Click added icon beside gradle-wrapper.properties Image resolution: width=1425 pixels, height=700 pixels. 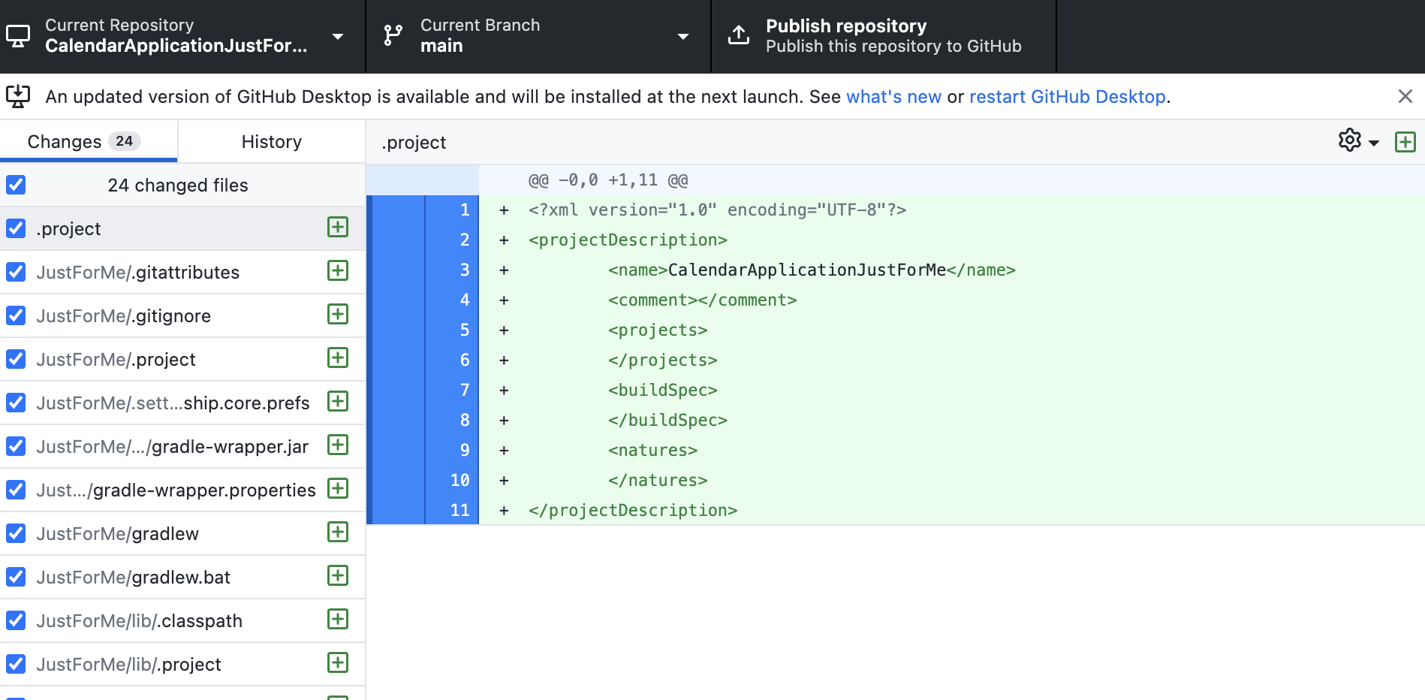338,488
